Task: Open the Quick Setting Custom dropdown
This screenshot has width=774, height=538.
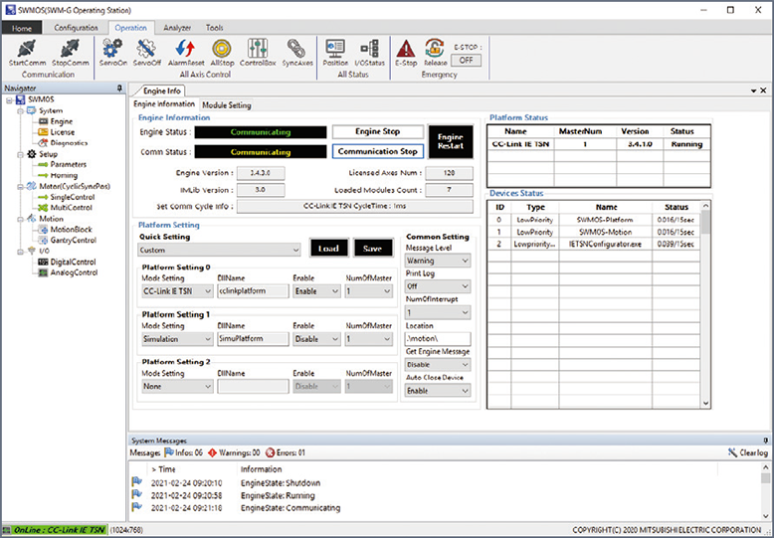Action: [x=219, y=250]
